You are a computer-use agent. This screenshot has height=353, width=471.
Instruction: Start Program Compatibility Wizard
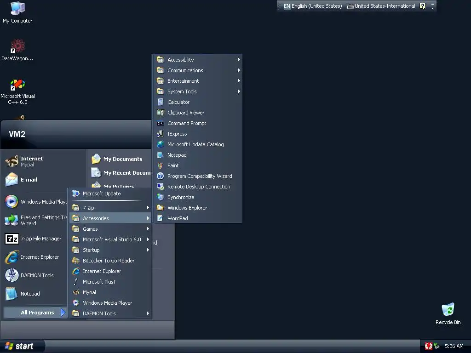coord(197,176)
